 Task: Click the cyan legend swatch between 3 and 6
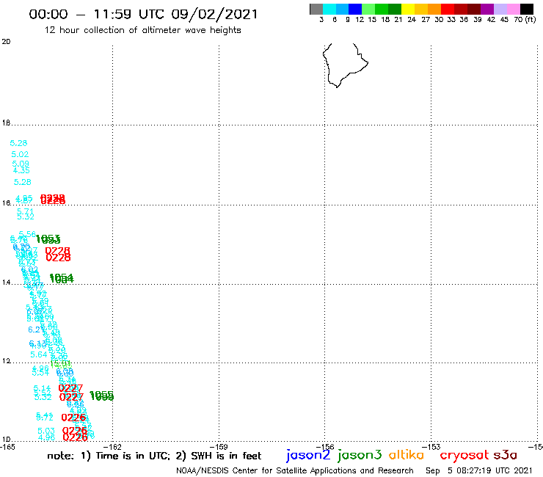pos(329,9)
